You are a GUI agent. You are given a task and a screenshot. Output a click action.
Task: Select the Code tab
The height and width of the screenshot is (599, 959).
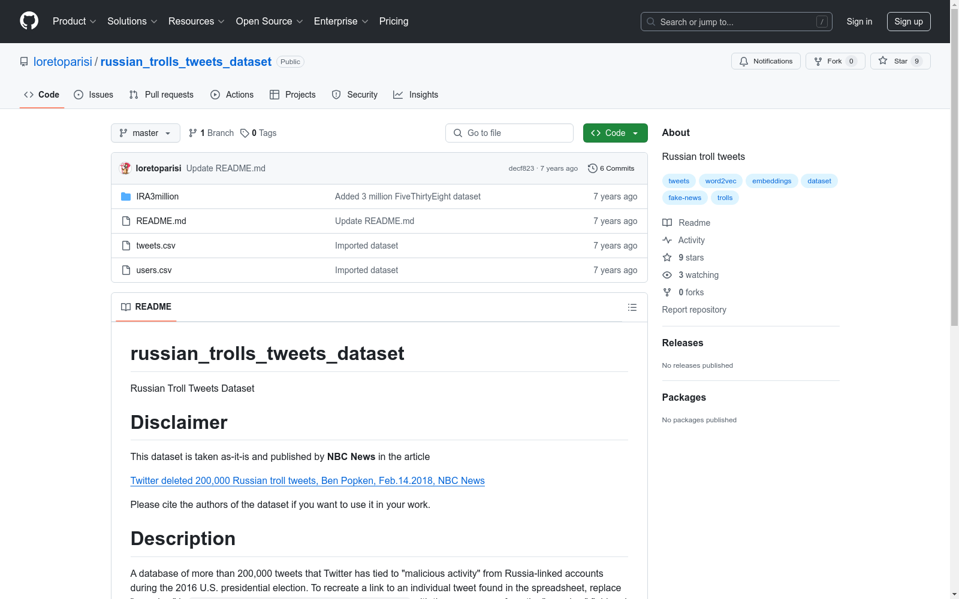point(42,95)
